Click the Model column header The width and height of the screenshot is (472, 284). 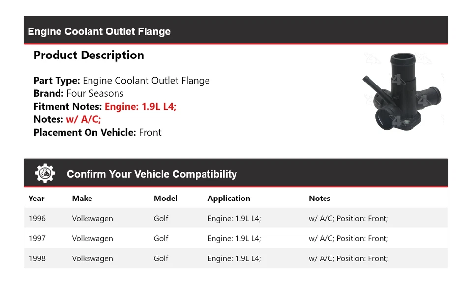click(x=166, y=199)
